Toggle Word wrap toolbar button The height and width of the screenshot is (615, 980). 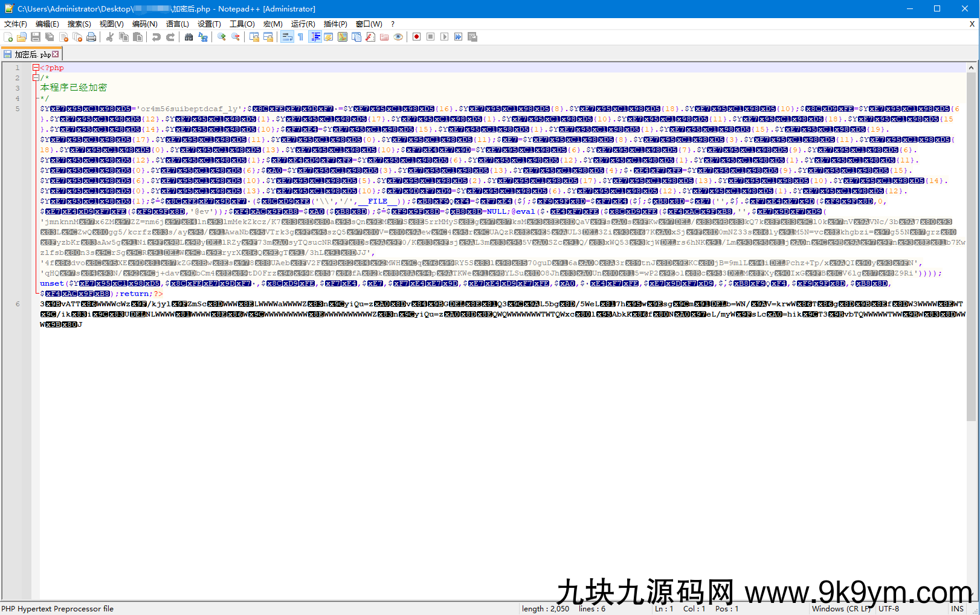287,37
